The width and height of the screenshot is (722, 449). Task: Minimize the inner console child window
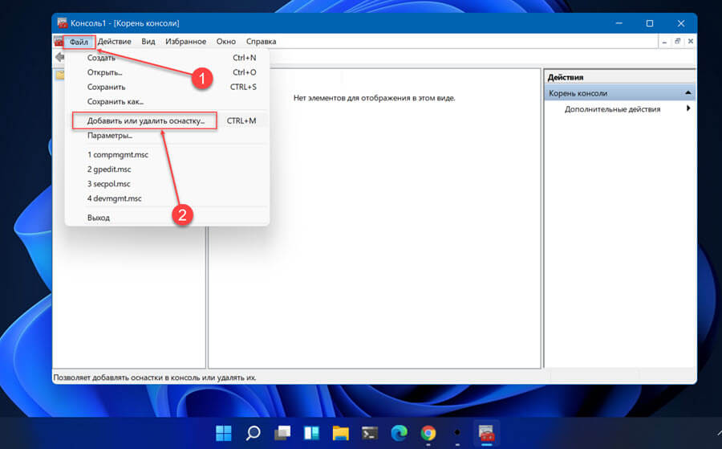tap(664, 42)
